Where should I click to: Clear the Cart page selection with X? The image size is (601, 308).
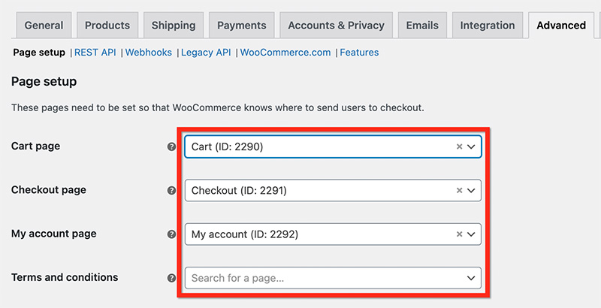tap(459, 146)
